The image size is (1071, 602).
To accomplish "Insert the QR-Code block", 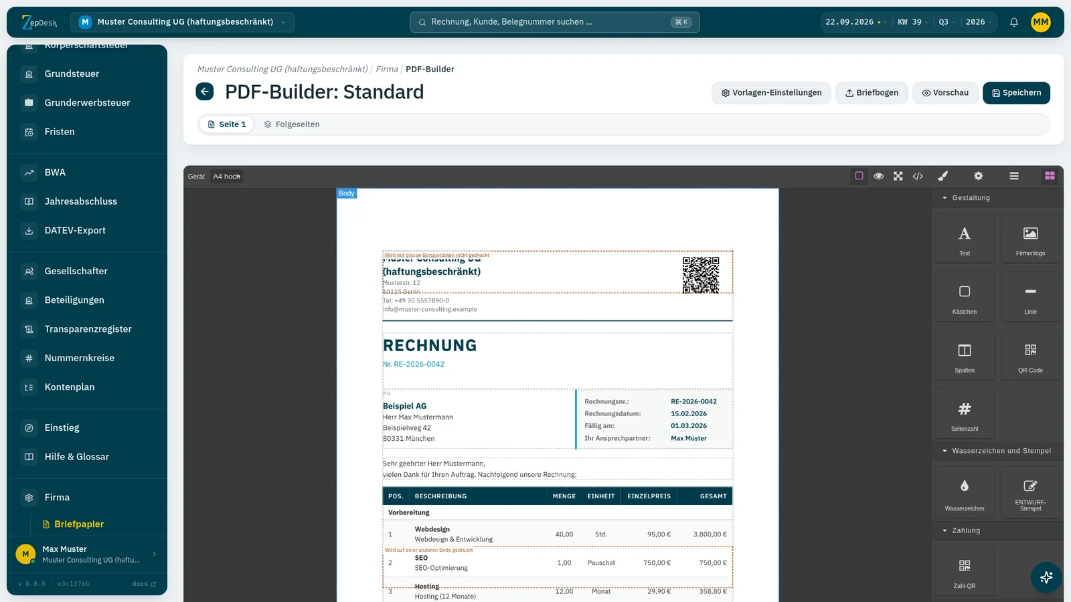I will click(x=1030, y=355).
